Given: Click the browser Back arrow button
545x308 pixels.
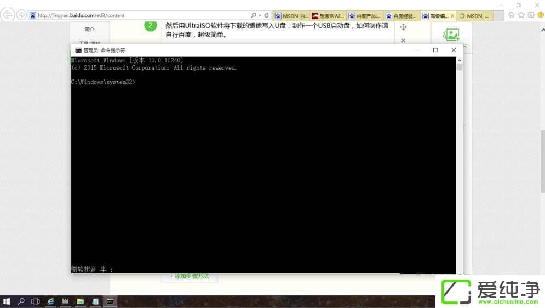Looking at the screenshot, I should click(7, 15).
